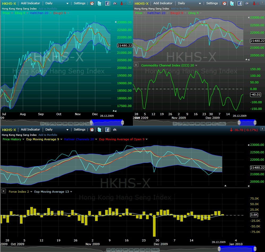The height and width of the screenshot is (252, 265).
Task: Click alarm clock icon in top-right chart
Action: point(224,3)
